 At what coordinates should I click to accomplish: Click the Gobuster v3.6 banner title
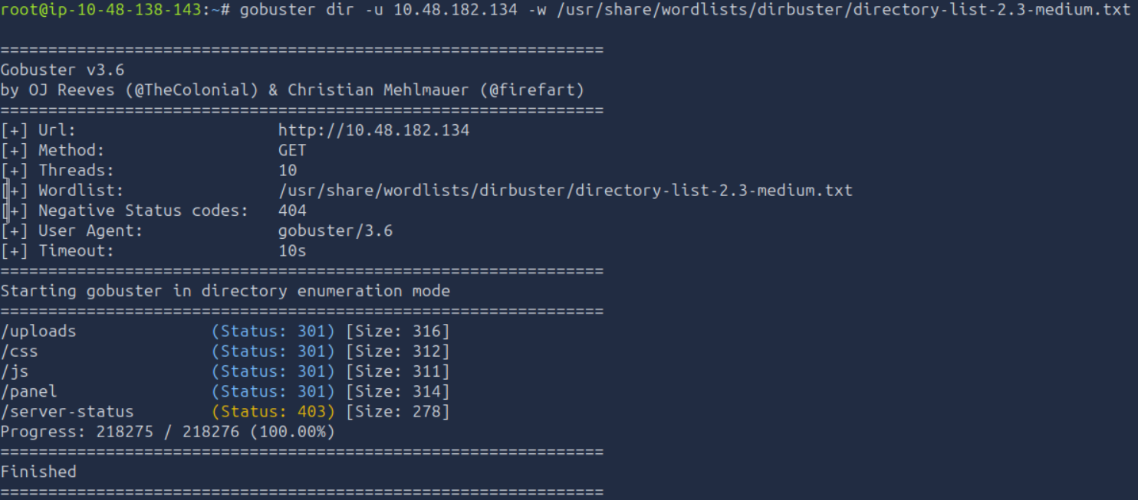tap(62, 70)
